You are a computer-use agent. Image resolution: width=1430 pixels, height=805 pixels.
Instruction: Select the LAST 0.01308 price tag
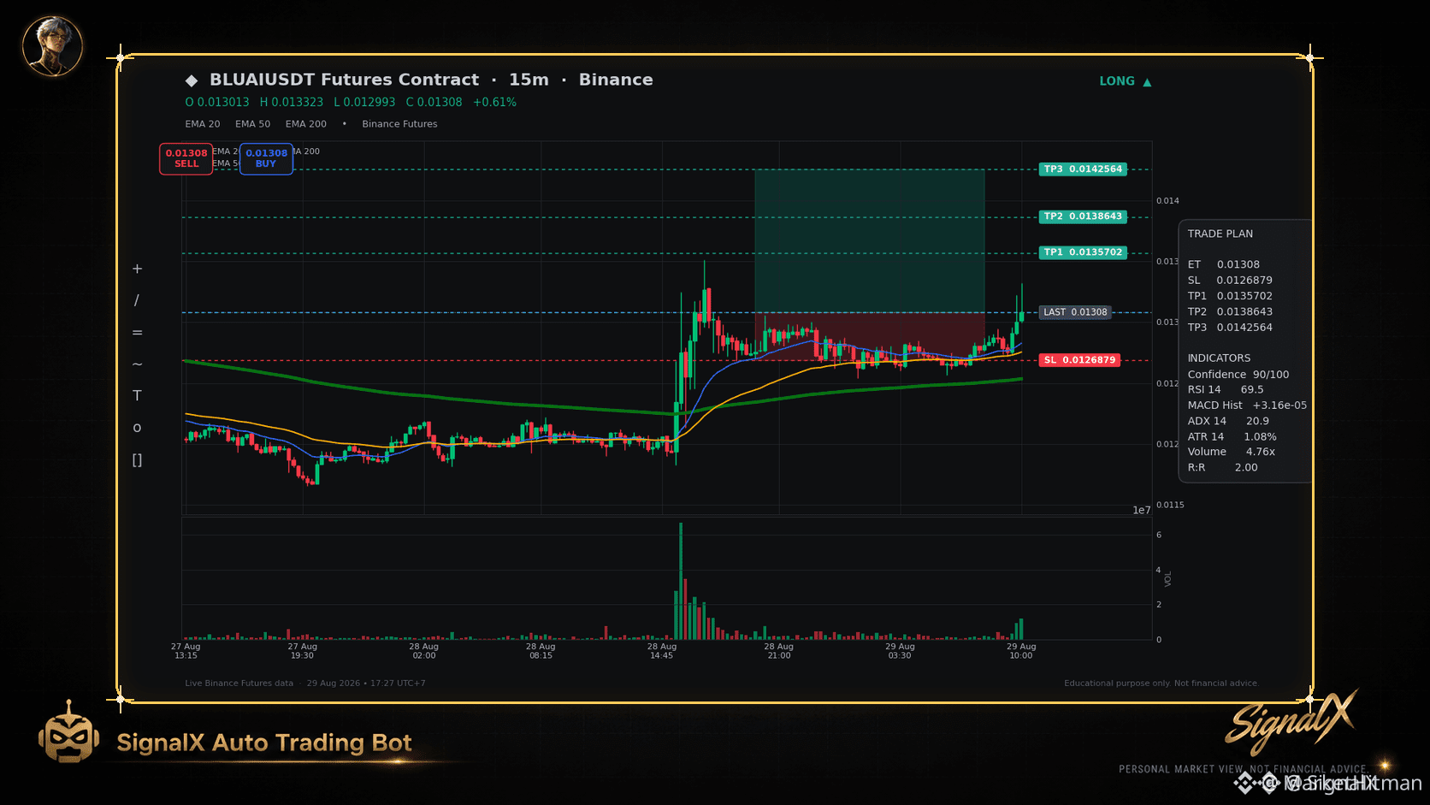(1075, 312)
